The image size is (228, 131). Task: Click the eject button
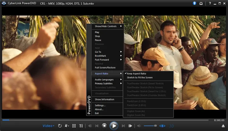(x=223, y=126)
